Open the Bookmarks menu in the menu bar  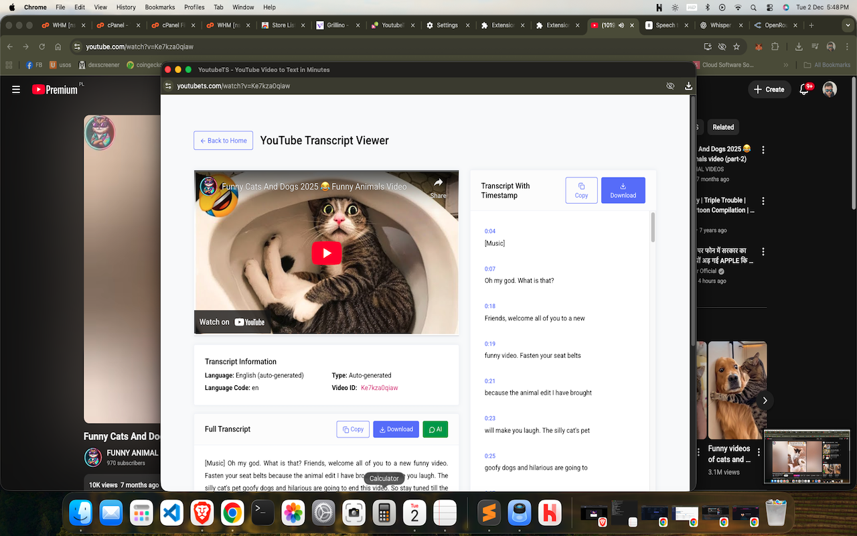[x=159, y=7]
